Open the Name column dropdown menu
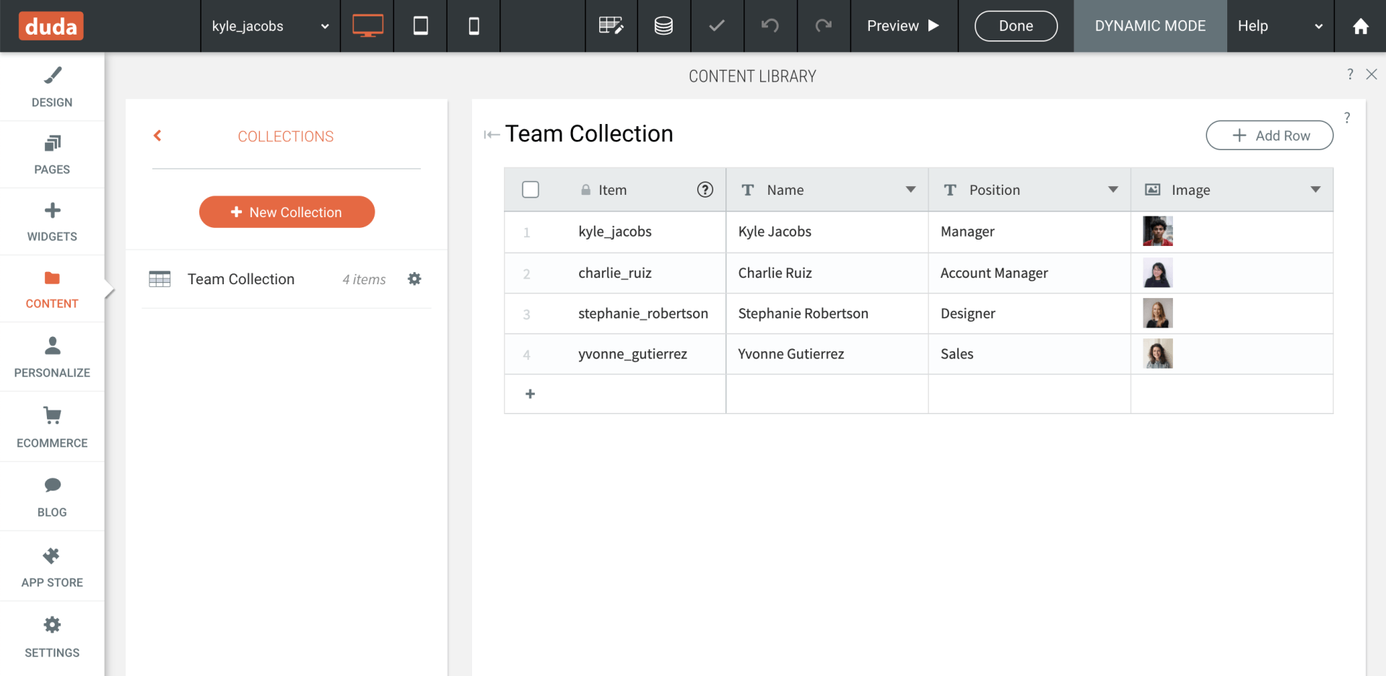This screenshot has width=1386, height=676. pyautogui.click(x=910, y=190)
